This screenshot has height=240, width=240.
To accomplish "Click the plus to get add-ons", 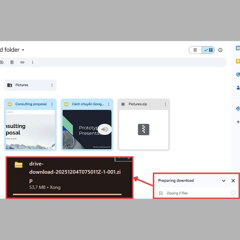I will [x=238, y=122].
